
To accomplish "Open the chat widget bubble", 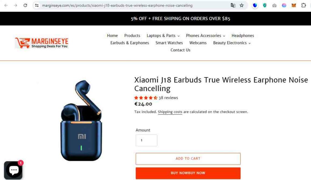I will (x=13, y=170).
